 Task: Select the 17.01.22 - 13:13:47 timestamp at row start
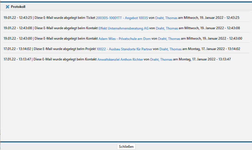(18, 59)
